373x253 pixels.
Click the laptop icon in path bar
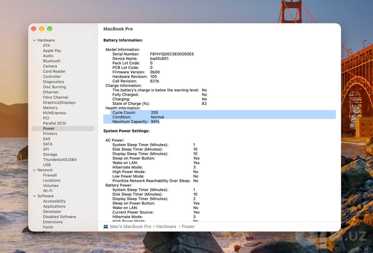coord(106,227)
